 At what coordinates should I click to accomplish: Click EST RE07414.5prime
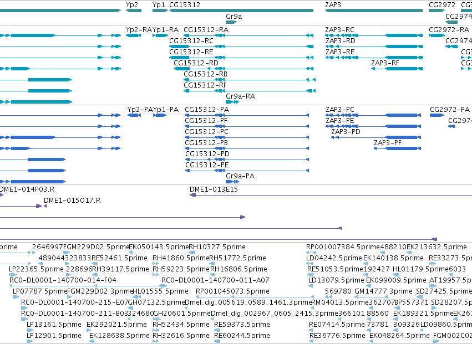point(337,325)
